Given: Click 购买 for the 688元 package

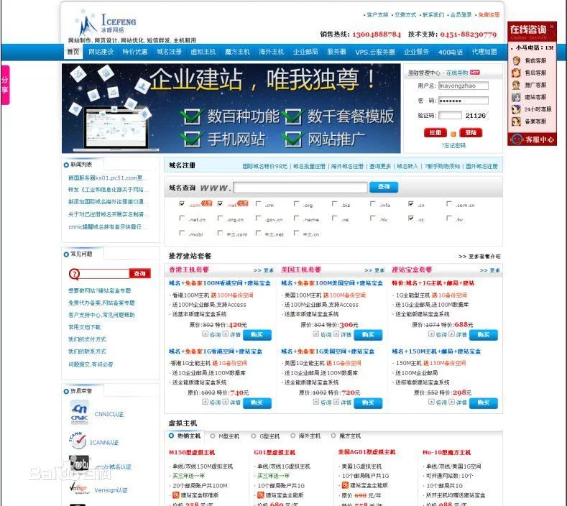Looking at the screenshot, I should point(484,335).
